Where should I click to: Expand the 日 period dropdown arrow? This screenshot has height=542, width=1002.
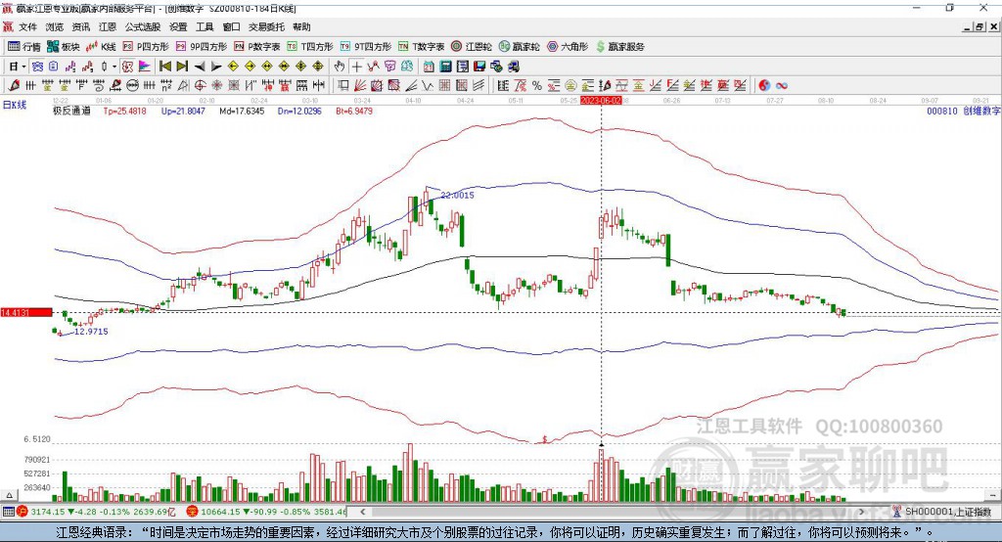click(x=23, y=67)
